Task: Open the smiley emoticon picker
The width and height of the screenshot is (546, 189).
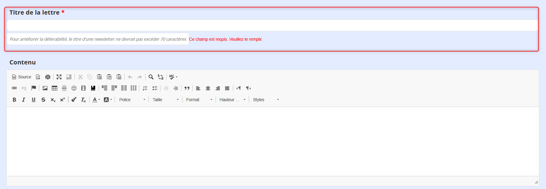Action: click(x=74, y=88)
